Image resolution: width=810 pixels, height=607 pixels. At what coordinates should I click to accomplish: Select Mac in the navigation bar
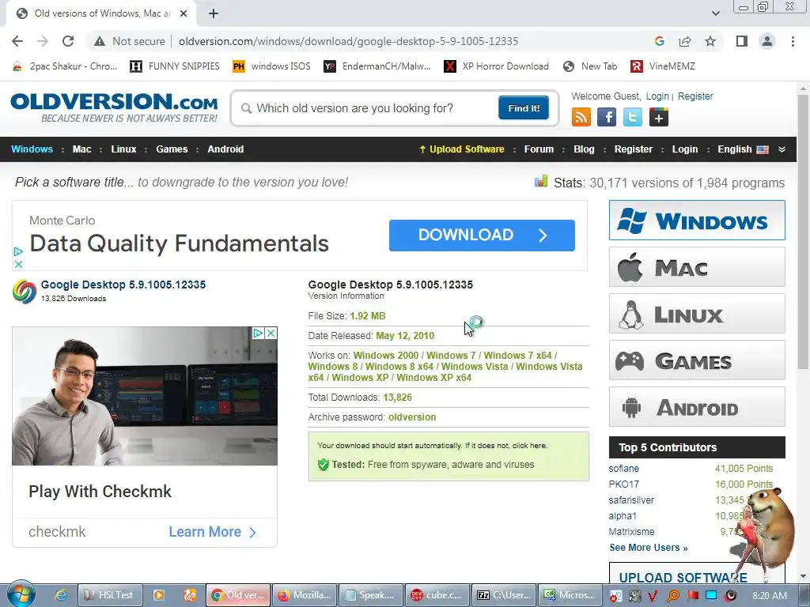coord(81,149)
